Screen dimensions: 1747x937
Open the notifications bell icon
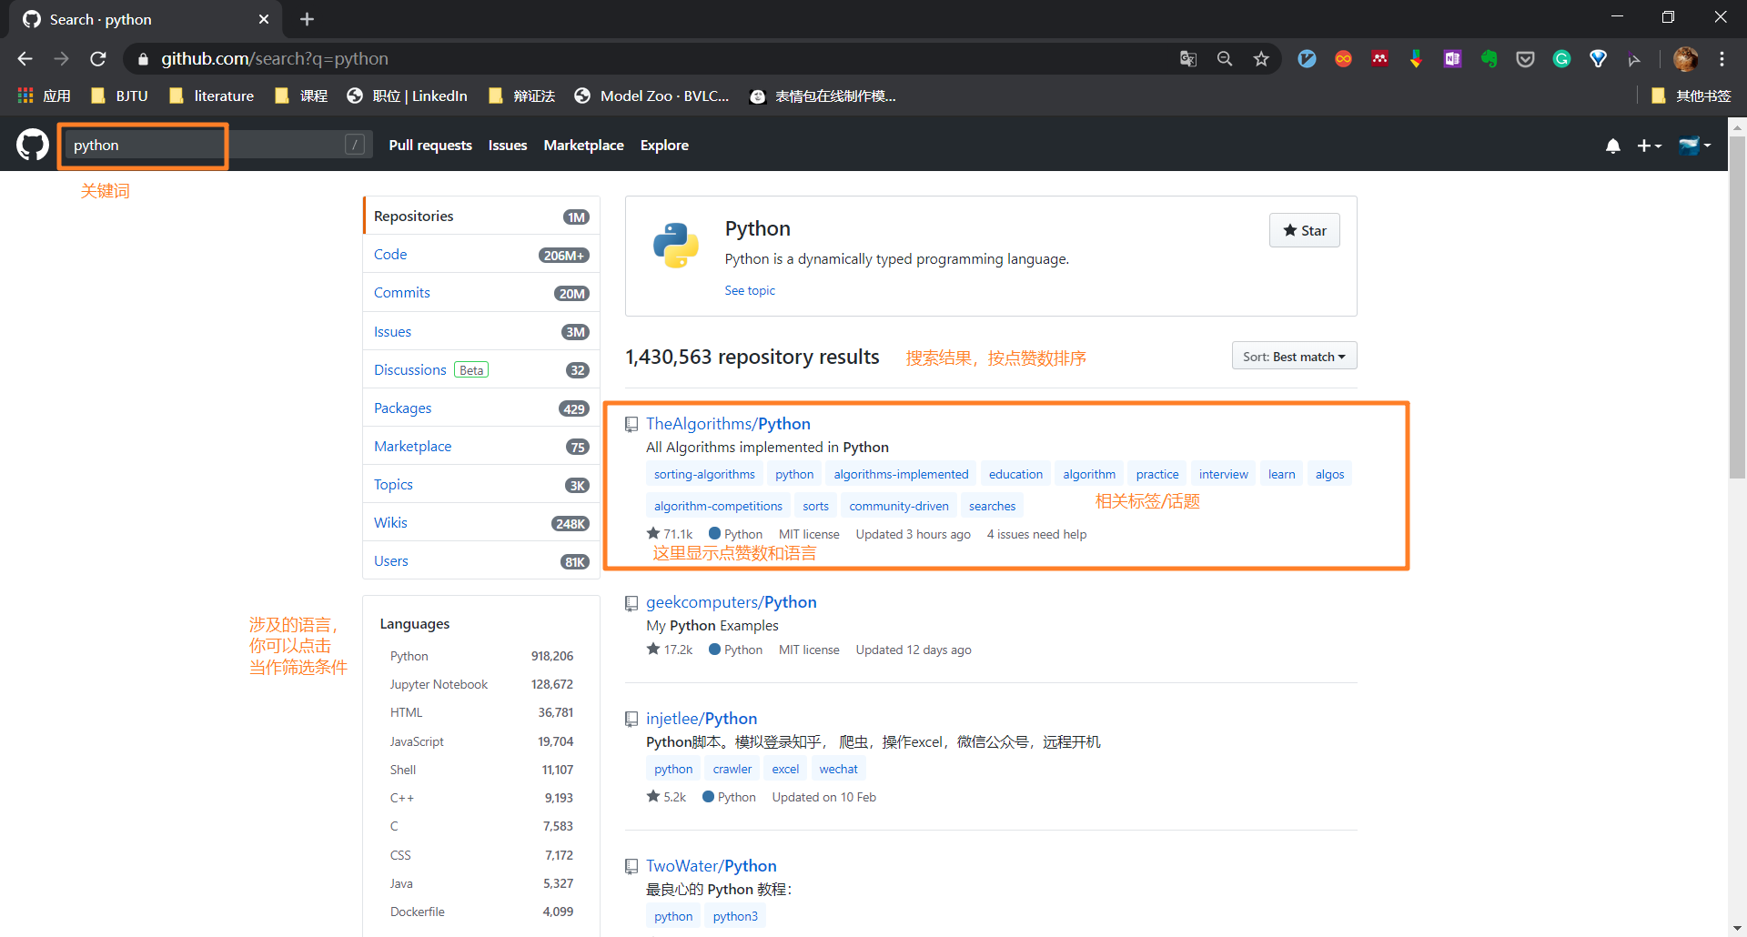1613,146
